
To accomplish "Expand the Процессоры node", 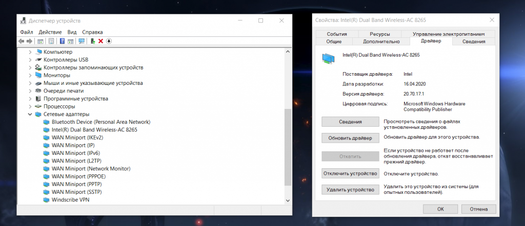I will click(x=30, y=106).
